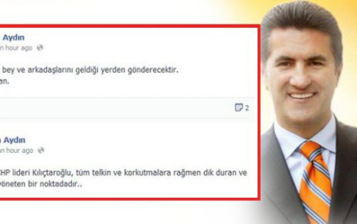Click the text "yöneten bir noktadadır.."
This screenshot has height=224, width=357.
pos(41,185)
